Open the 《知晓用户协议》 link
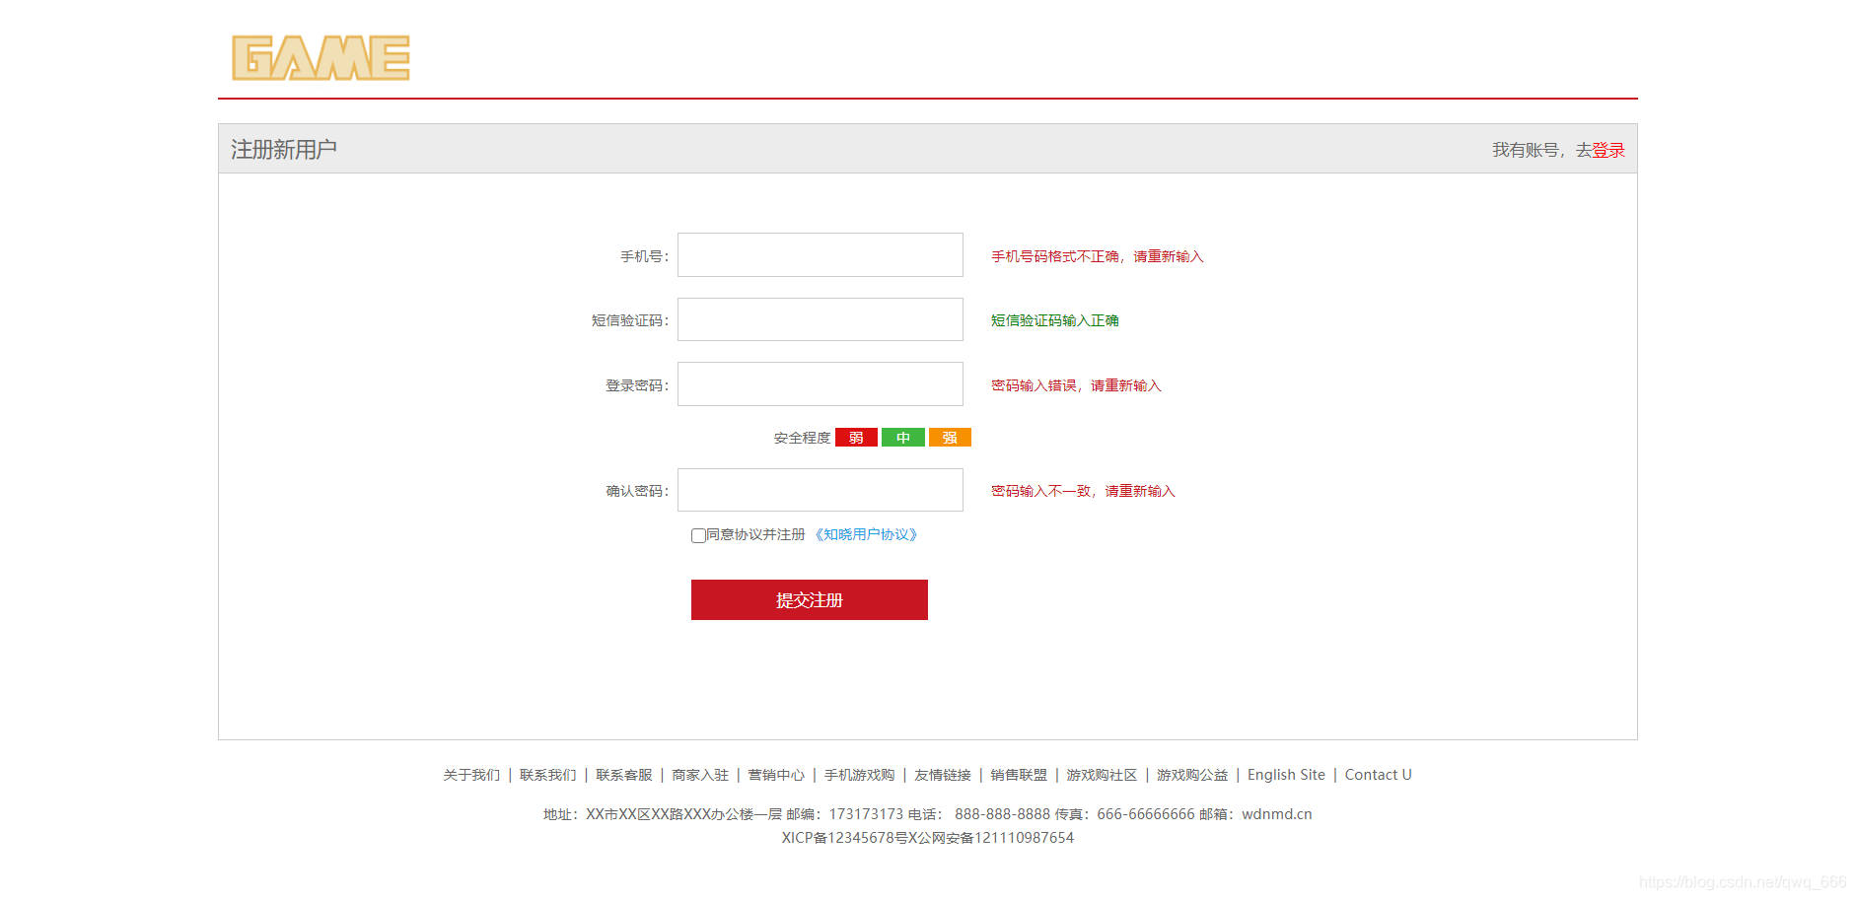The width and height of the screenshot is (1856, 900). click(x=866, y=534)
